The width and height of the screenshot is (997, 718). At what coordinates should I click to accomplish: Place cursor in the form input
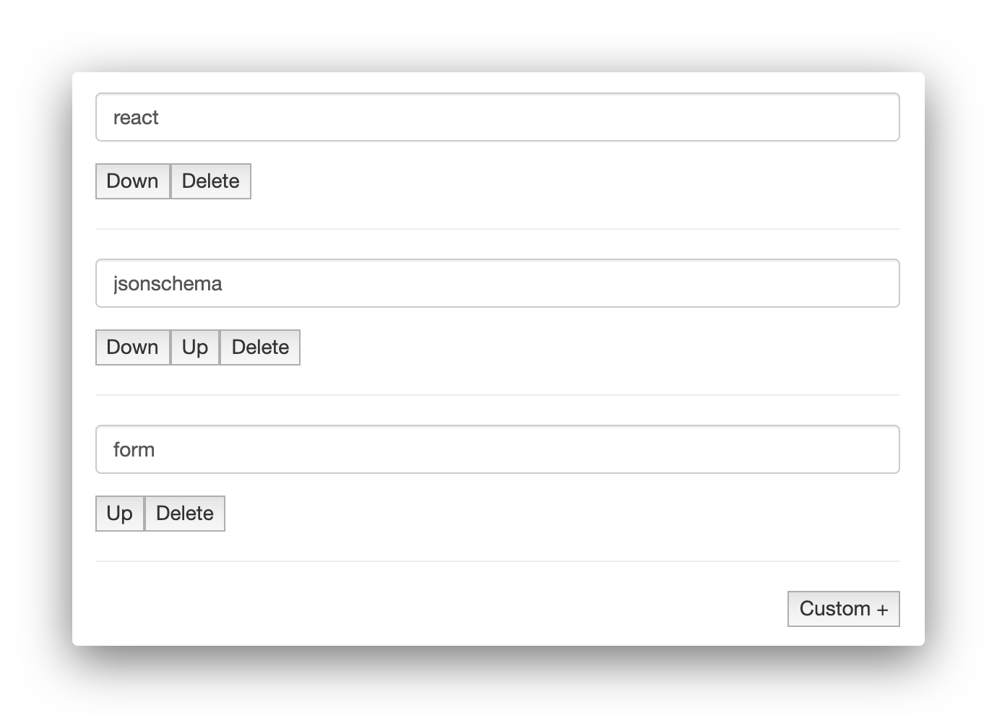pos(497,449)
